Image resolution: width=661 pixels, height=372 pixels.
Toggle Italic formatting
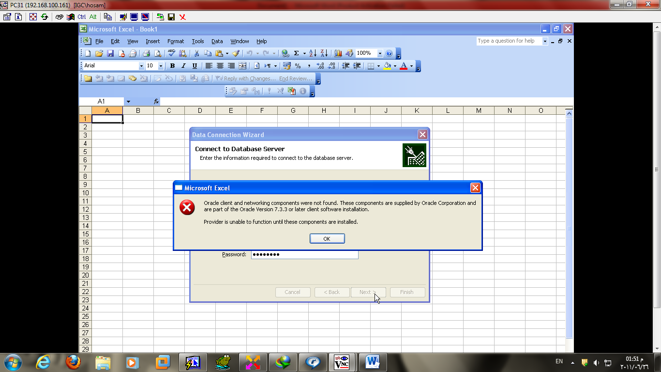pos(183,66)
